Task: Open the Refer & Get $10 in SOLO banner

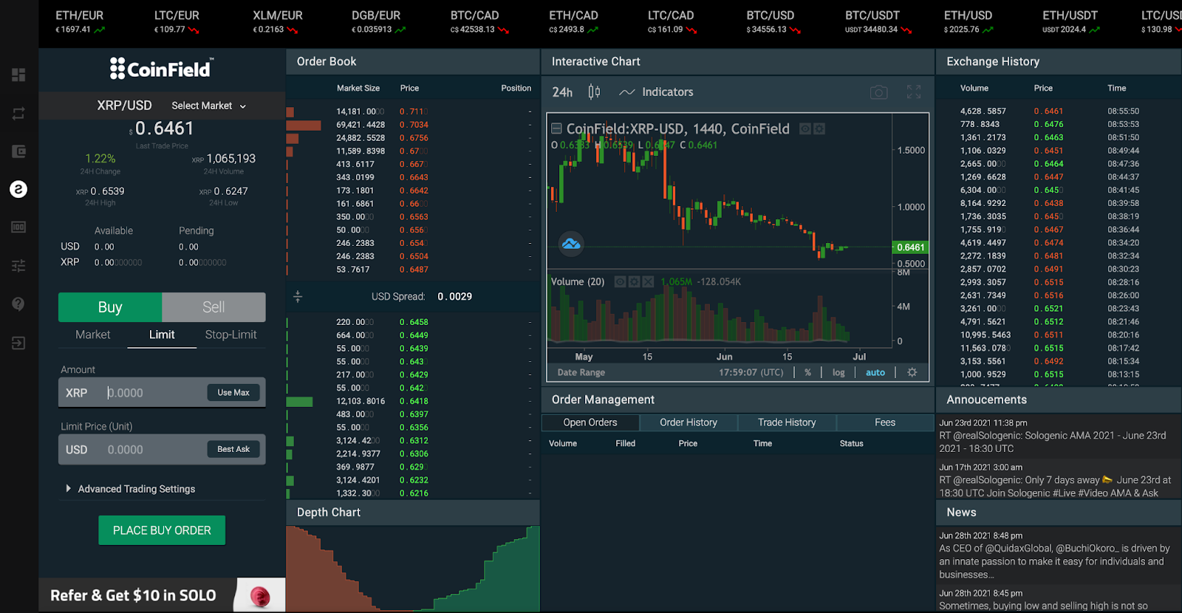Action: (162, 595)
